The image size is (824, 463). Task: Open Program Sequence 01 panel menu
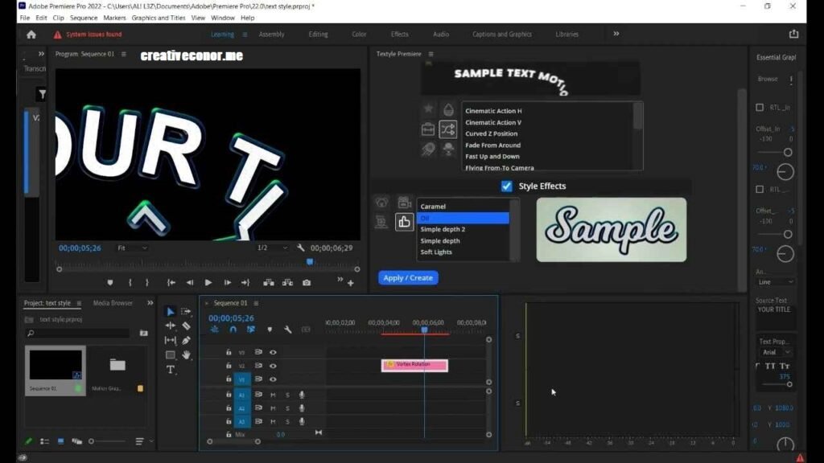123,54
